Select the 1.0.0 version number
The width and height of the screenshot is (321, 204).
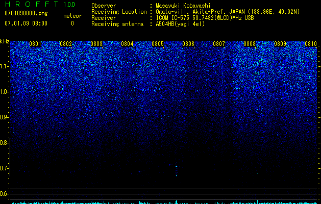pos(69,4)
